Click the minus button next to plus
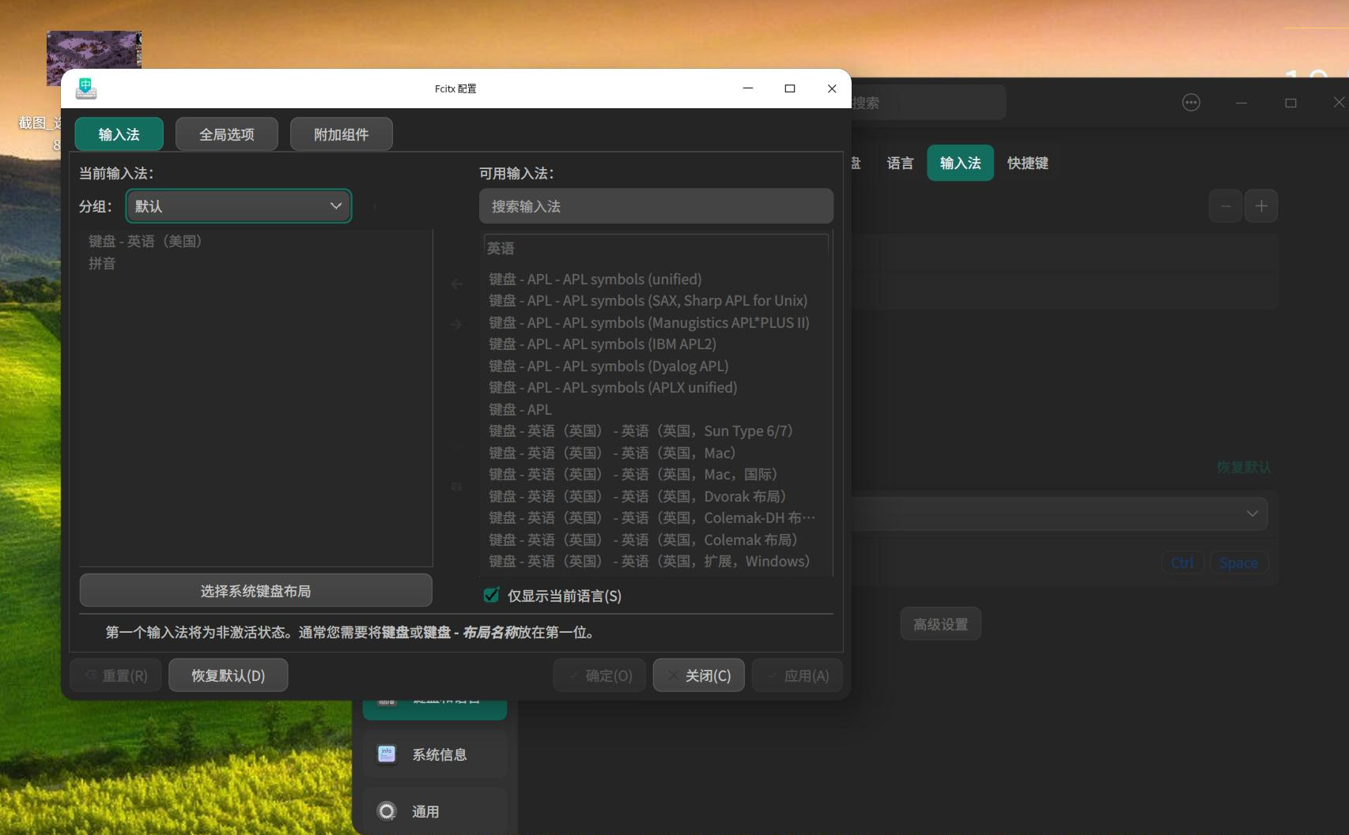 click(x=1225, y=205)
